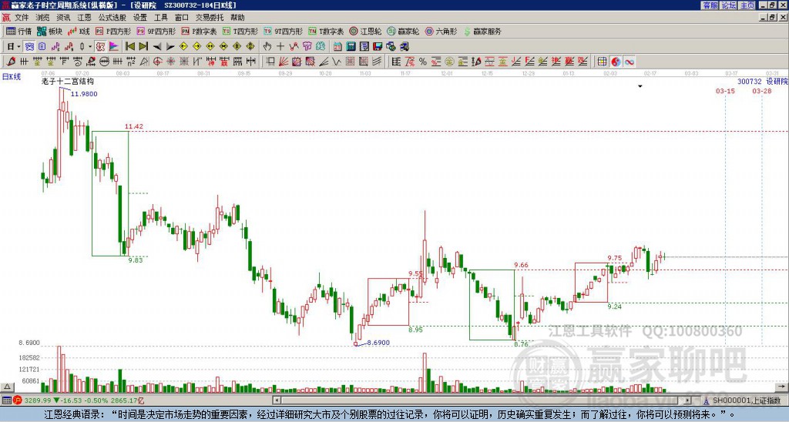Image resolution: width=789 pixels, height=422 pixels.
Task: Click the black left arrow icon
Action: 157,47
